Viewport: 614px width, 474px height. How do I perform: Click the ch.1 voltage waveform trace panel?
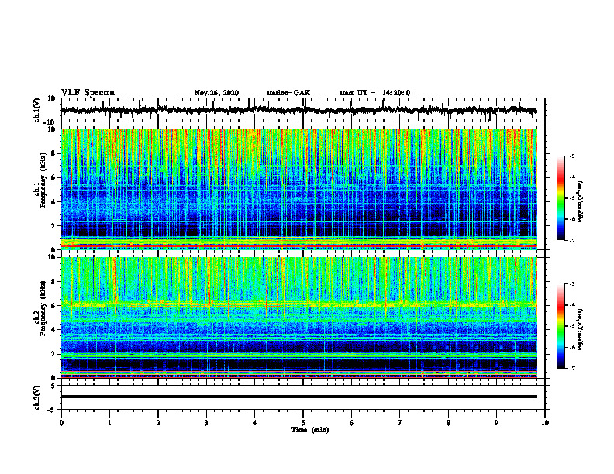(303, 110)
